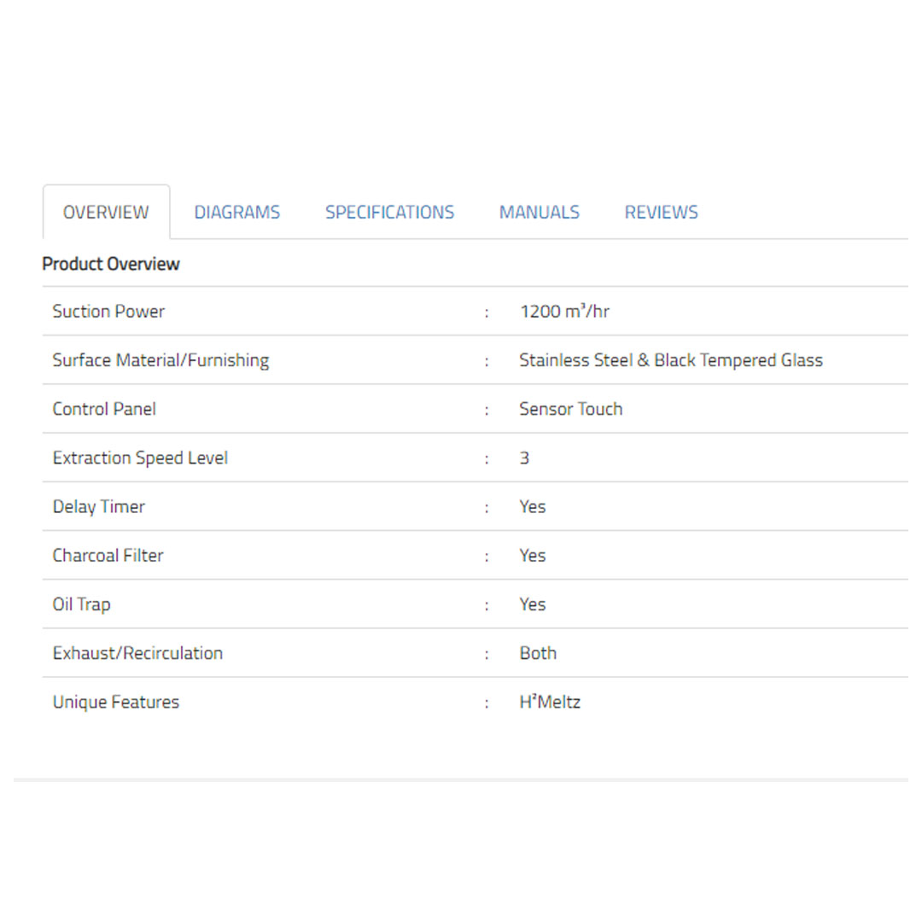
Task: Click the Delay Timer row label
Action: click(x=98, y=506)
